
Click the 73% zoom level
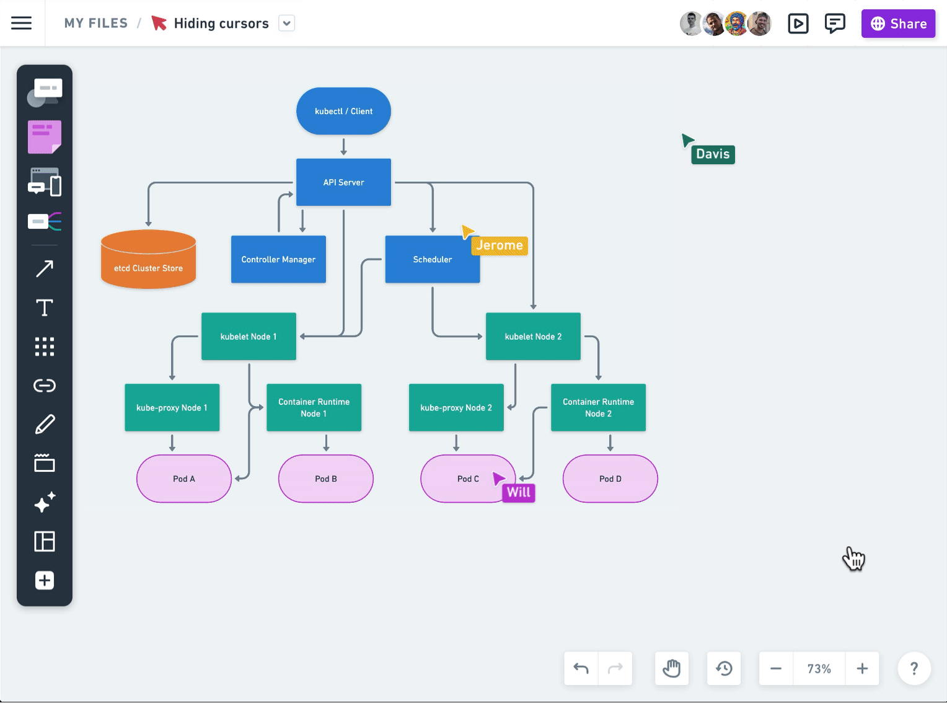[x=819, y=668]
